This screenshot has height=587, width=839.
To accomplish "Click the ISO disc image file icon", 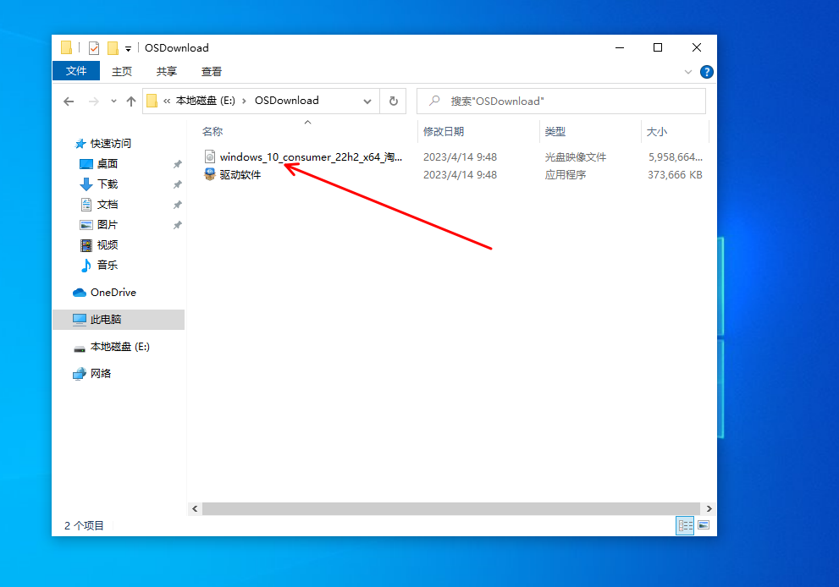I will (x=210, y=156).
